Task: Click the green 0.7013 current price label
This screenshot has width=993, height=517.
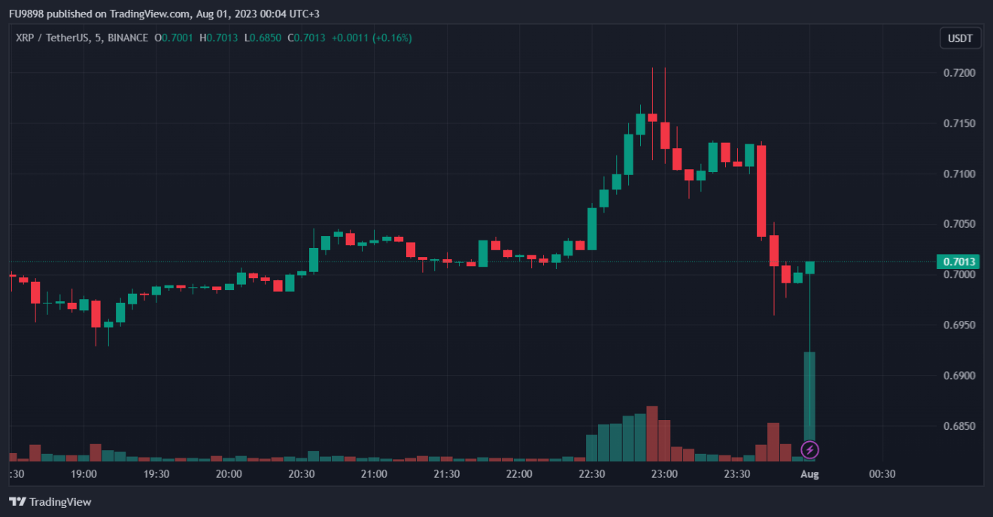Action: 960,262
